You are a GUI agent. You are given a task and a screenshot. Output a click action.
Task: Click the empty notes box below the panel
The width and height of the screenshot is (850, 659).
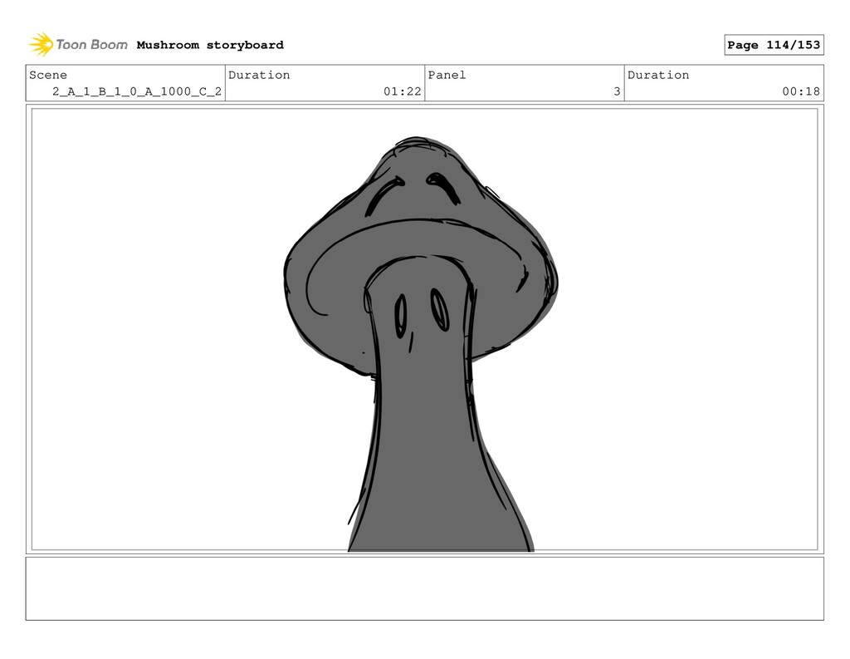pos(424,588)
